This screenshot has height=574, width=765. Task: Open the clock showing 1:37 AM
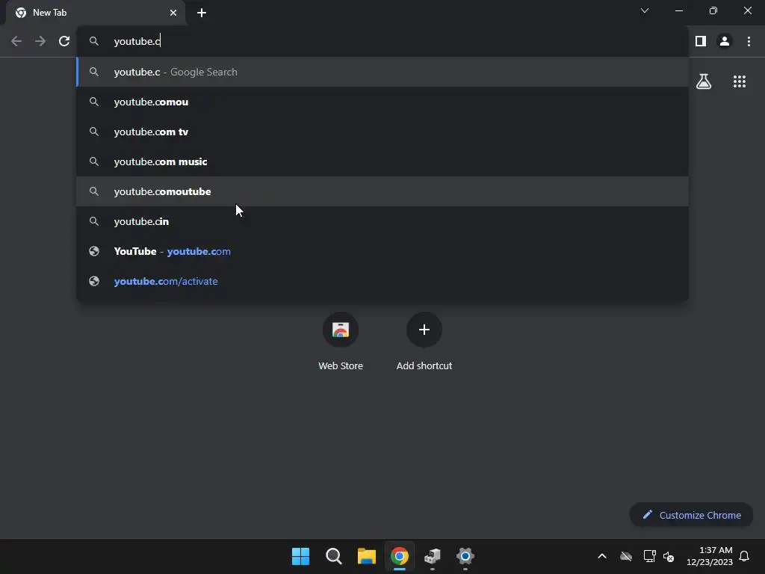pos(710,556)
